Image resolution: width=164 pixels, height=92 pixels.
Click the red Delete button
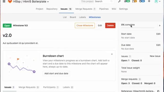pos(110,26)
